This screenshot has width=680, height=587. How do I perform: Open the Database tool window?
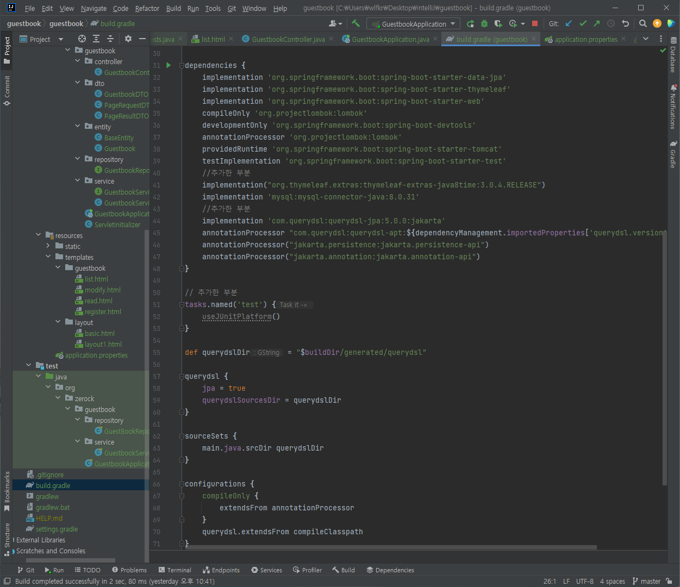point(673,54)
